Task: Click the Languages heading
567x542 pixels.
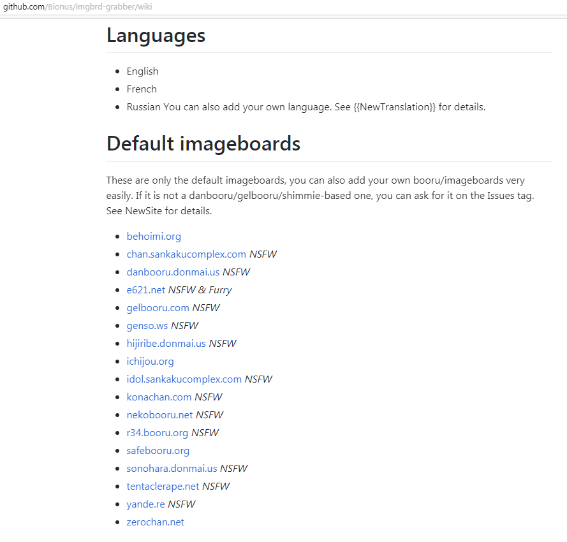Action: point(156,36)
